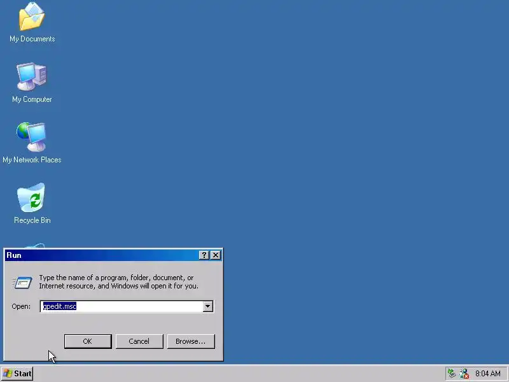Click the help question mark button
509x382 pixels.
[x=204, y=255]
